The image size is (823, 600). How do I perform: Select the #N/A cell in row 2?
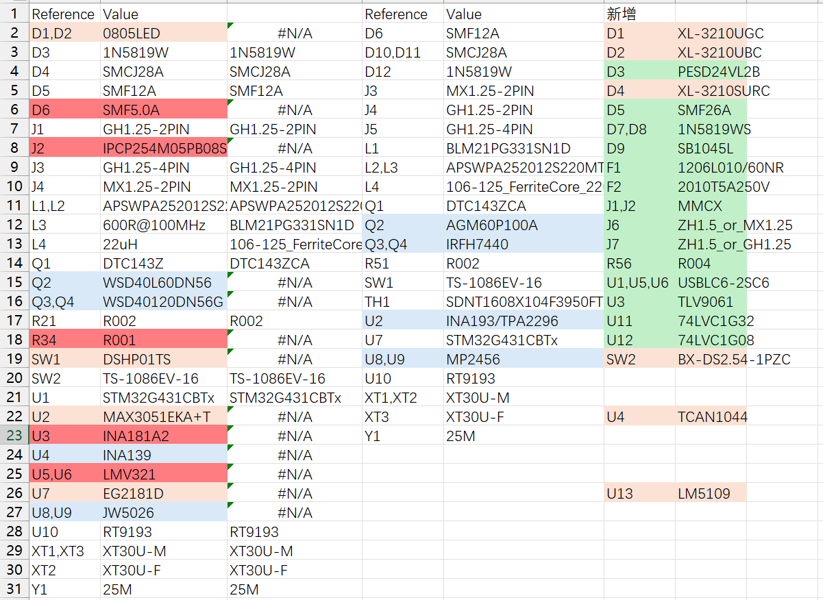[x=295, y=33]
